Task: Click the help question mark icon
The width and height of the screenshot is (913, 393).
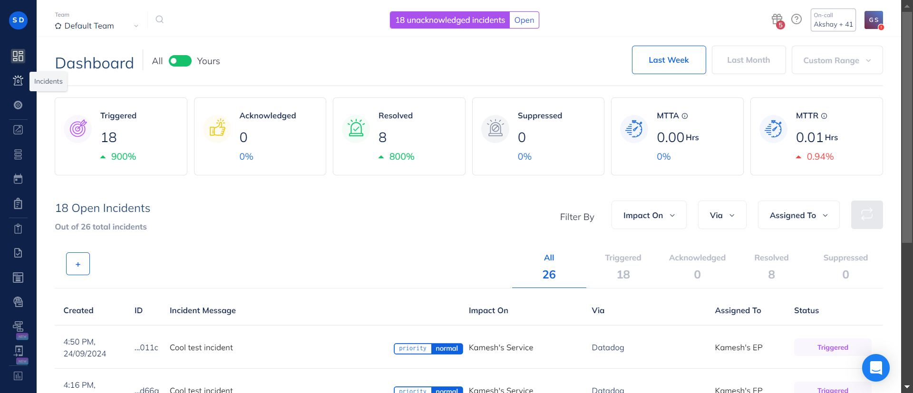Action: click(796, 19)
